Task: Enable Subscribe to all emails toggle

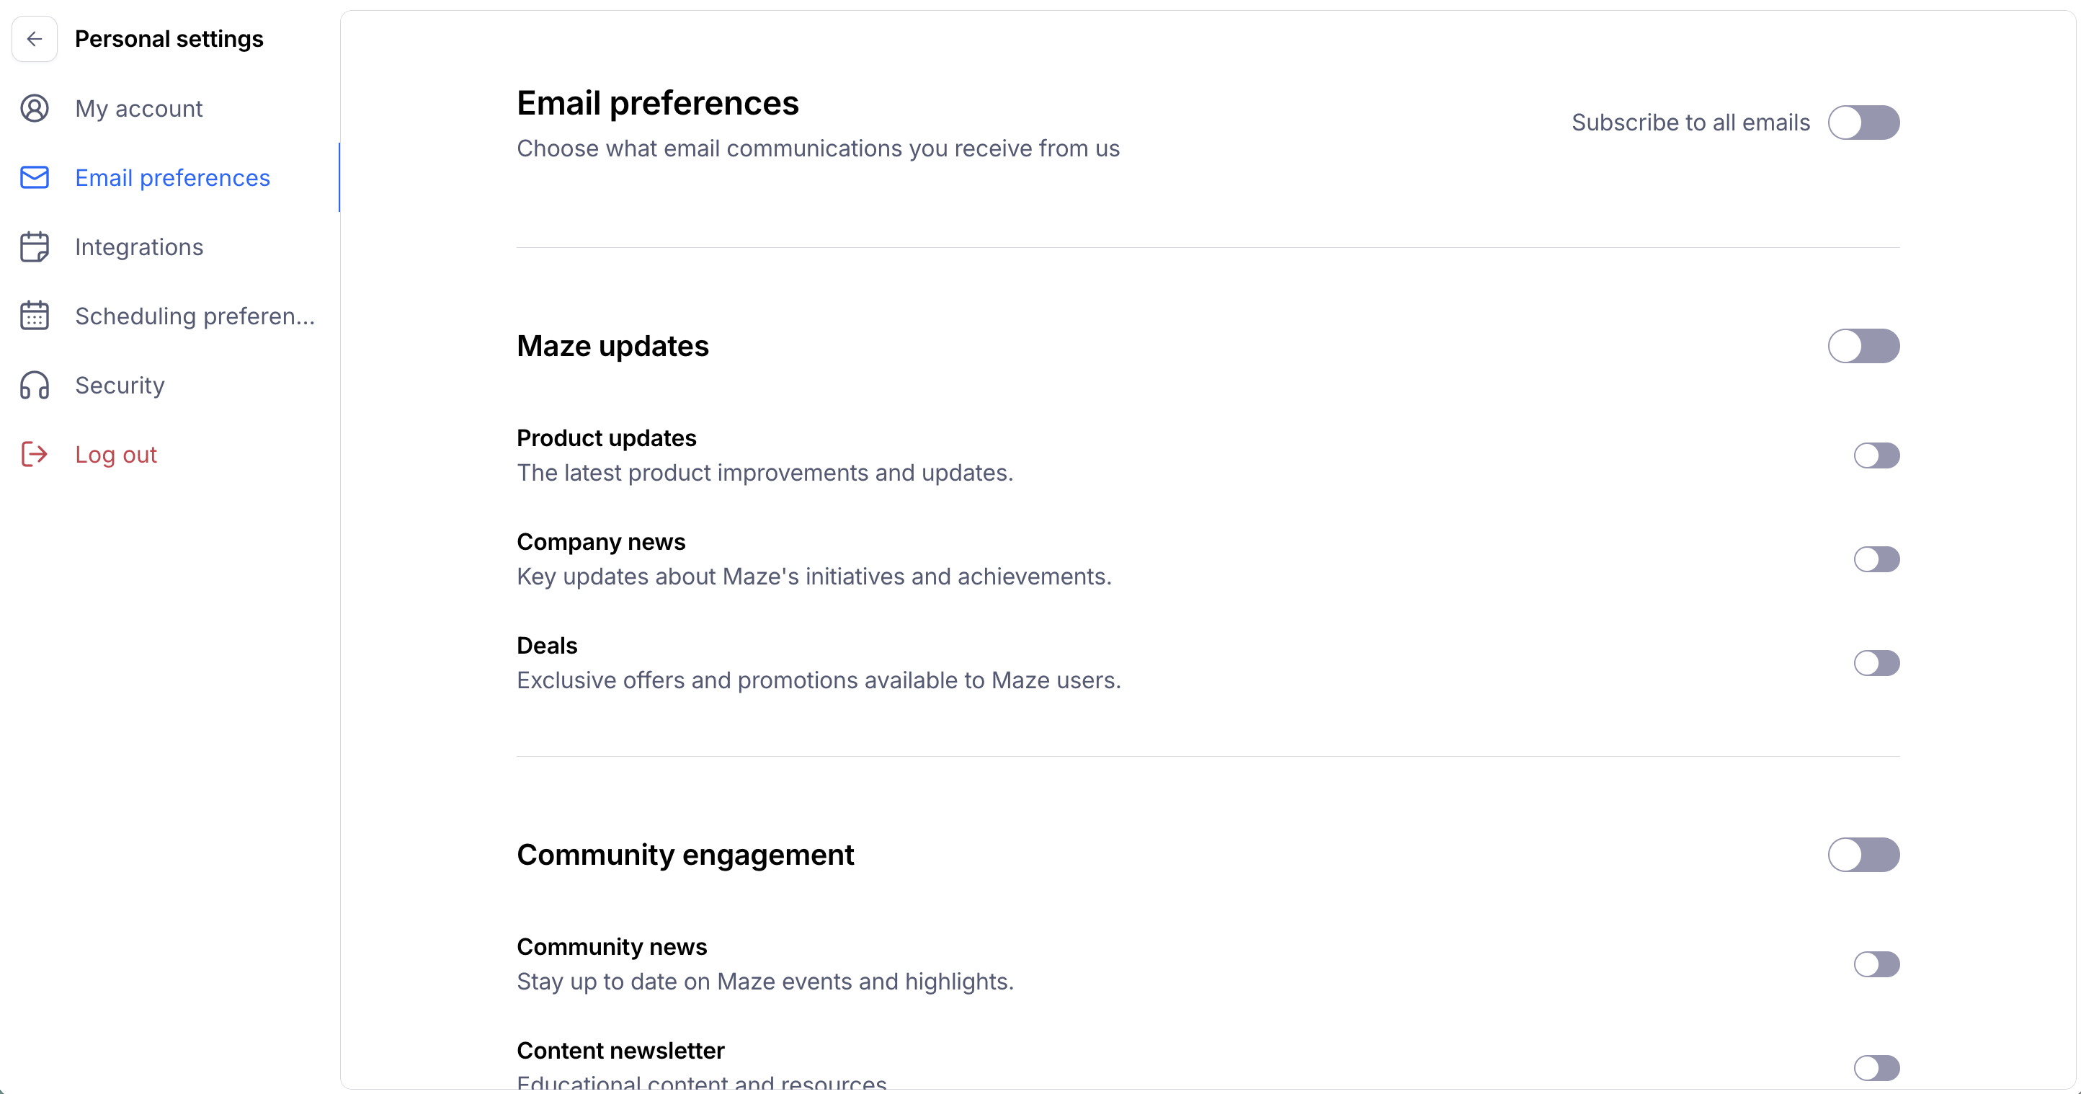Action: [x=1863, y=123]
